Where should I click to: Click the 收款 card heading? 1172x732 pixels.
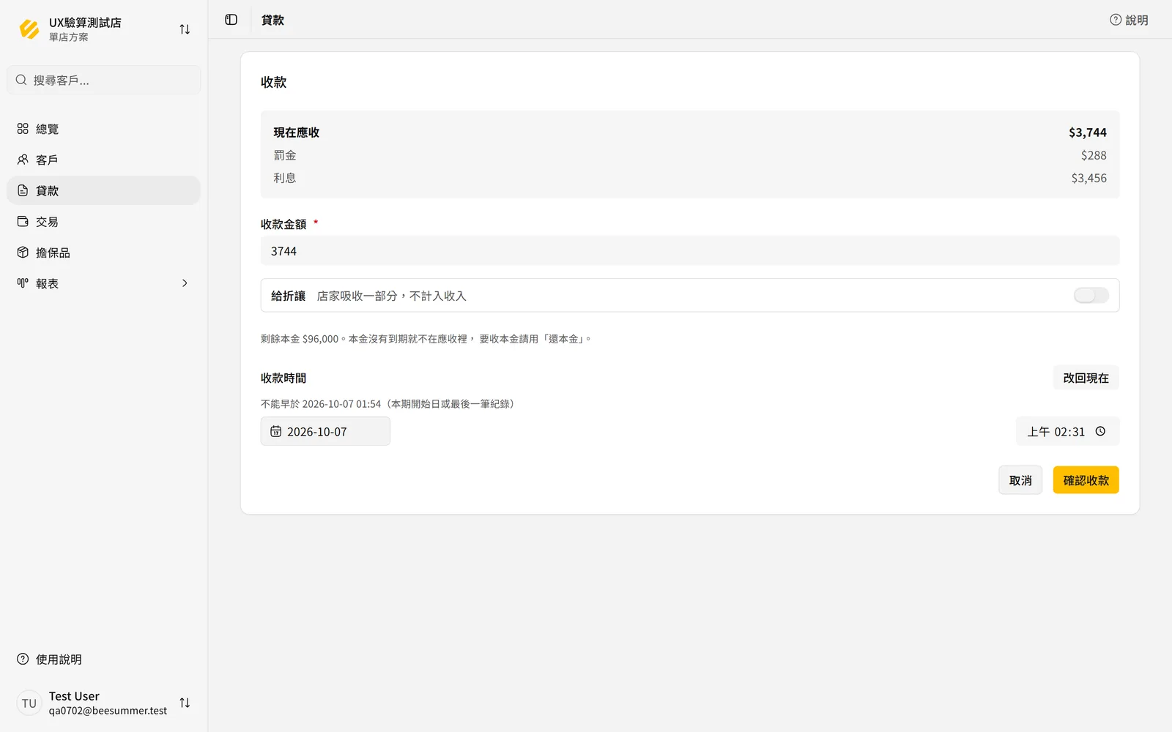point(273,82)
